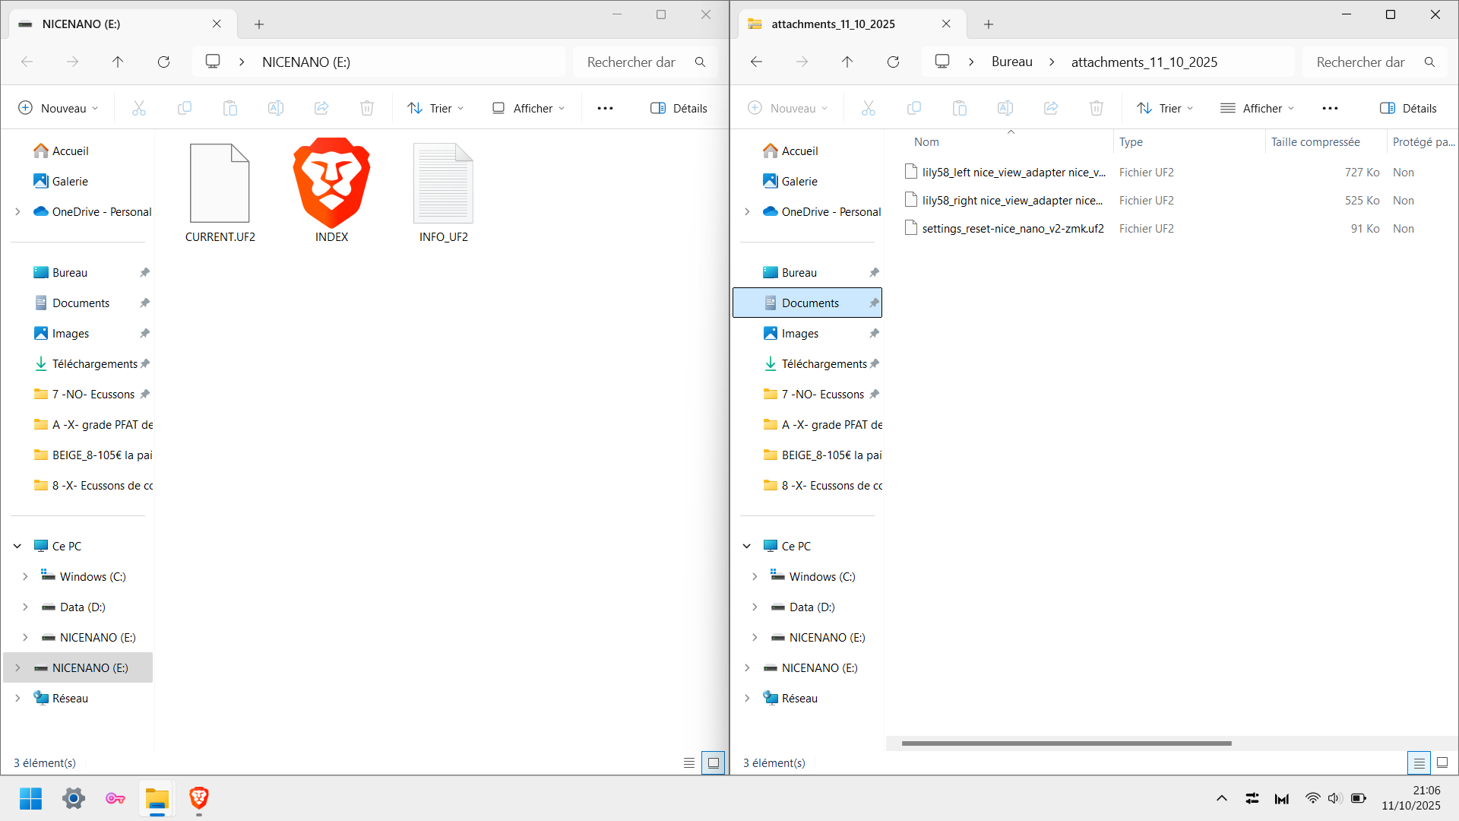The image size is (1459, 821).
Task: Switch to details list view in attachments status bar
Action: 1419,762
